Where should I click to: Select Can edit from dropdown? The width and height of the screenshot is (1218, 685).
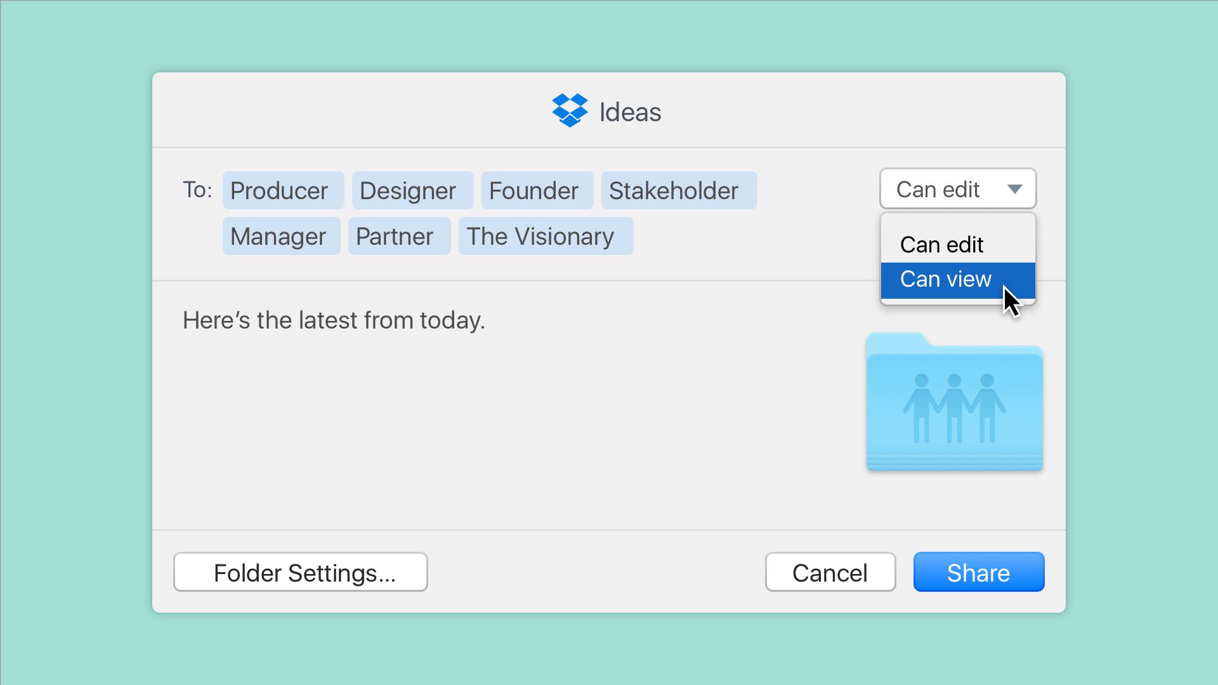957,242
